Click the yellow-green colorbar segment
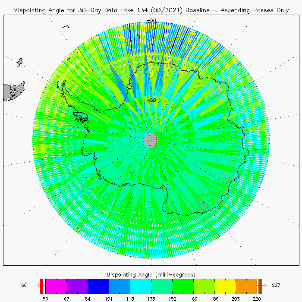The height and width of the screenshot is (302, 302). (204, 286)
